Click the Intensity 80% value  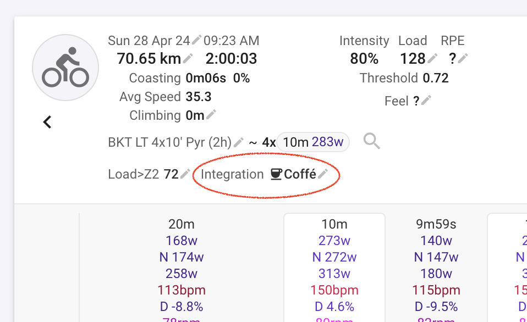pyautogui.click(x=364, y=58)
